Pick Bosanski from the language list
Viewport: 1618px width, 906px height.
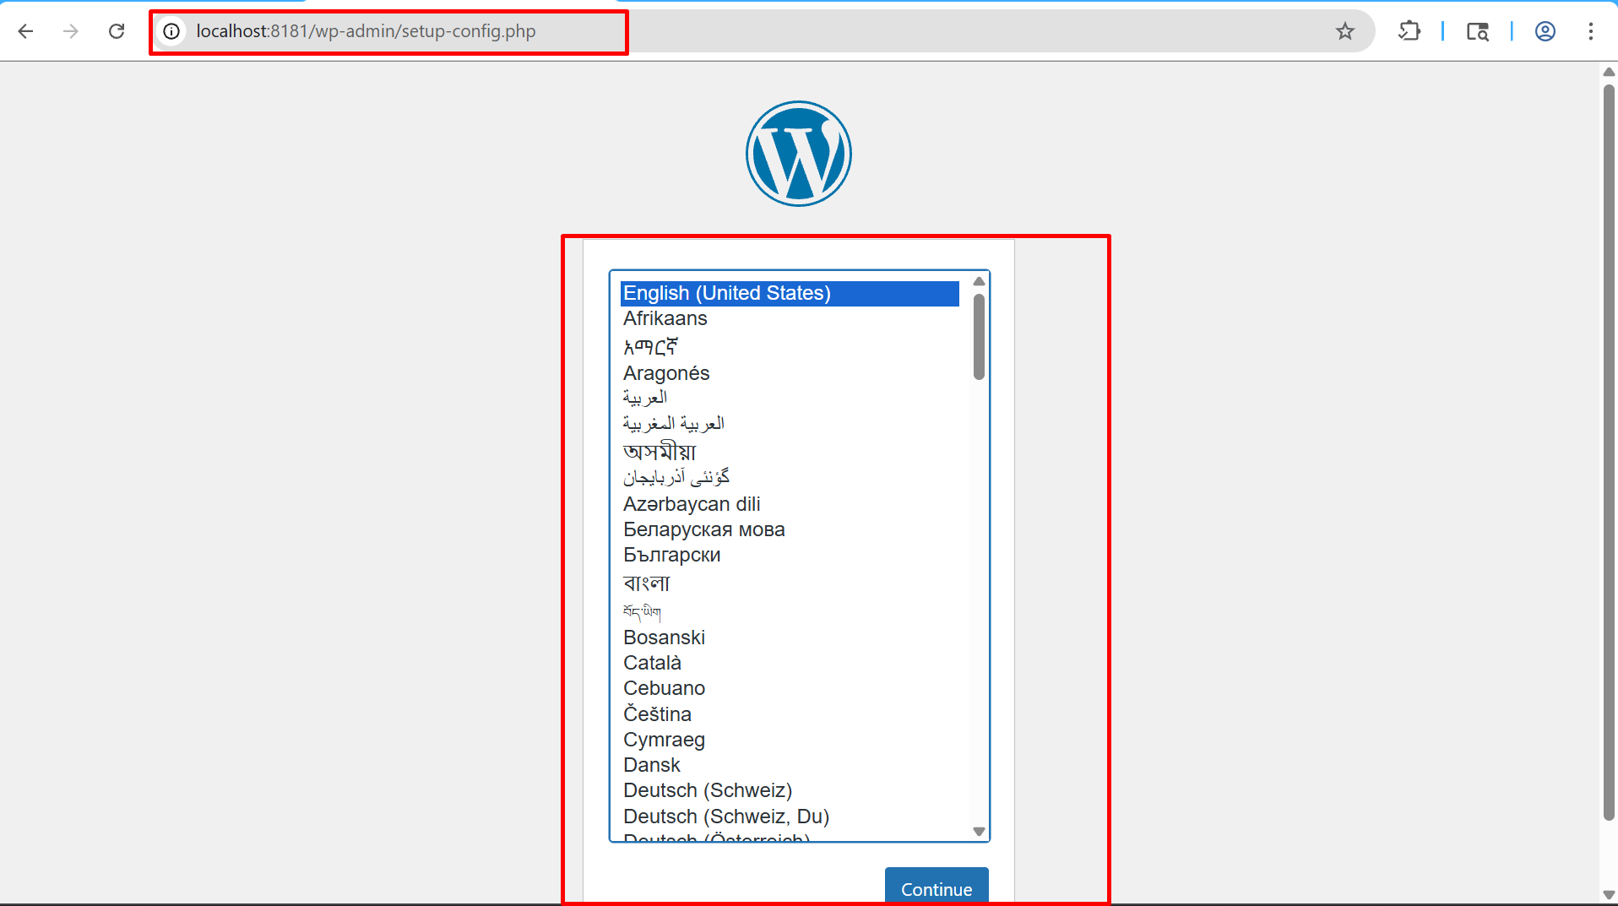(790, 637)
